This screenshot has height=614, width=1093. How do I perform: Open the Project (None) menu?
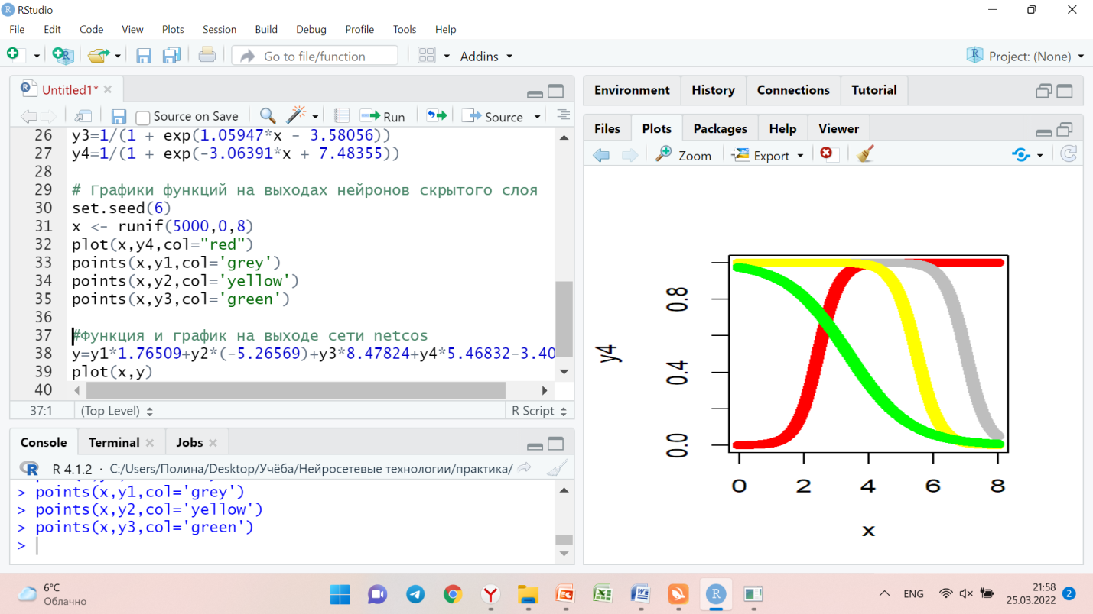[x=1026, y=56]
